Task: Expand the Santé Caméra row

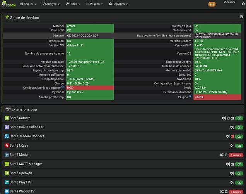Action: tap(123, 118)
